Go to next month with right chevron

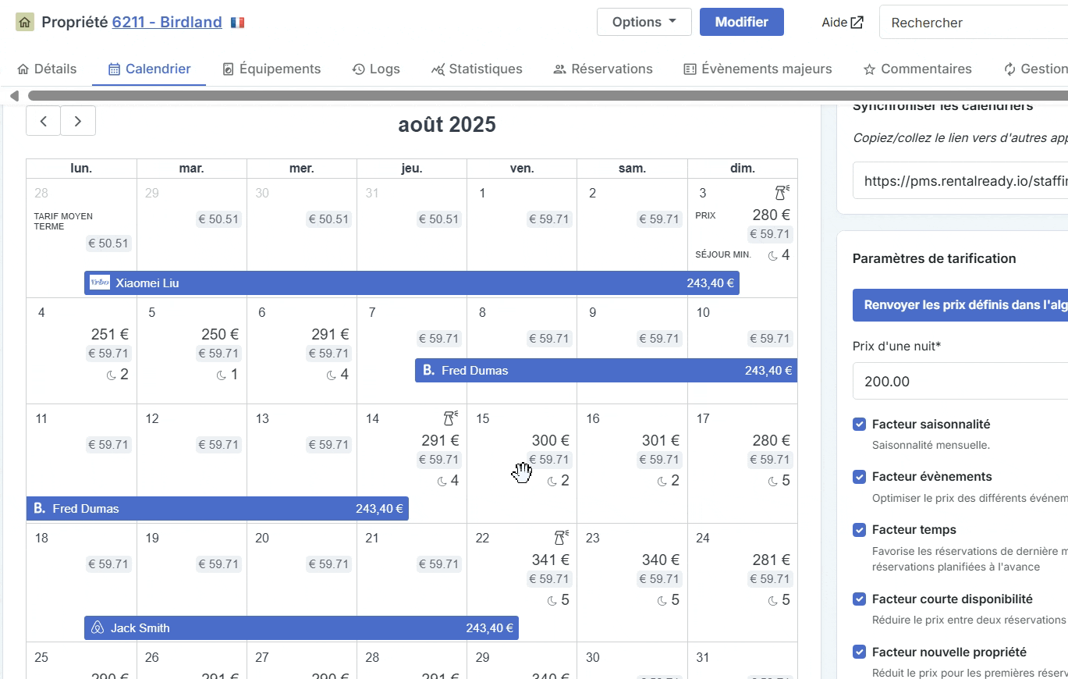(78, 121)
